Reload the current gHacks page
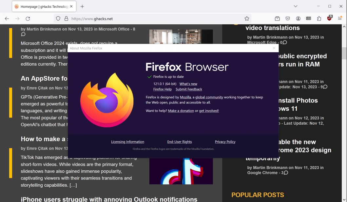 click(28, 19)
